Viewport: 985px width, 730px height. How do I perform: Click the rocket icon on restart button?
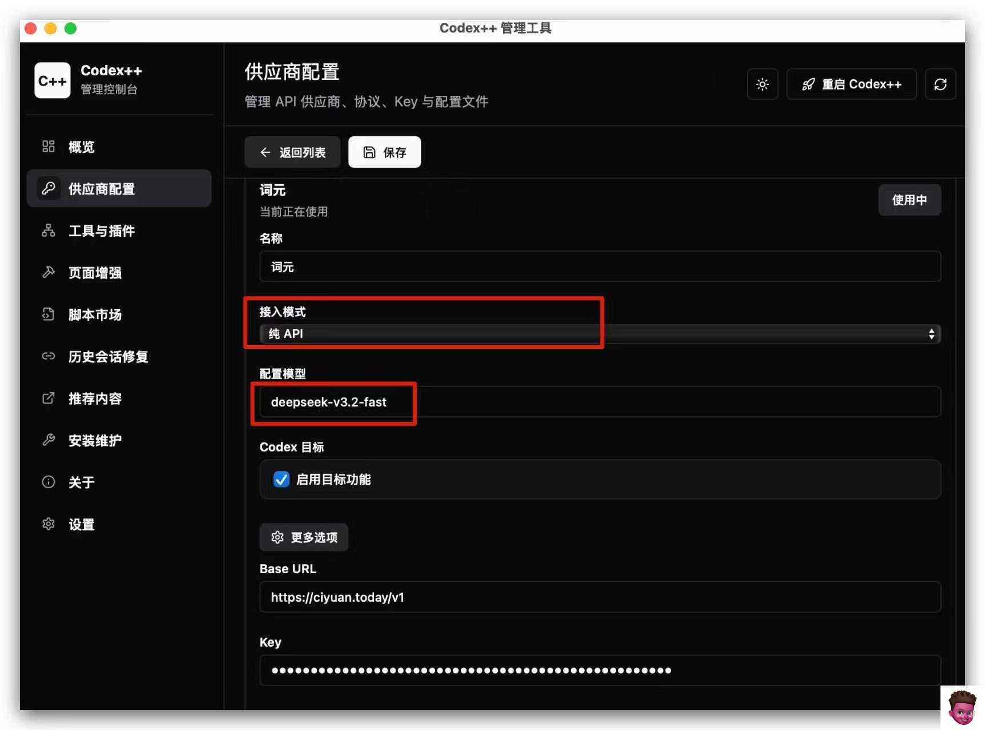(808, 84)
